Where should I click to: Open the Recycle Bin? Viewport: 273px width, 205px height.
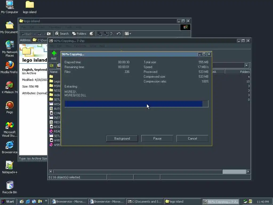(x=10, y=187)
